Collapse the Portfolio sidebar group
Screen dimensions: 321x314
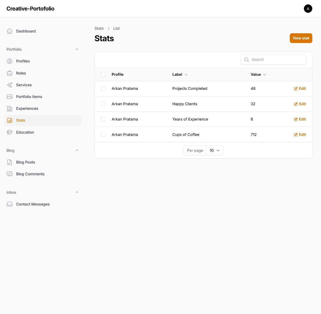pos(77,49)
